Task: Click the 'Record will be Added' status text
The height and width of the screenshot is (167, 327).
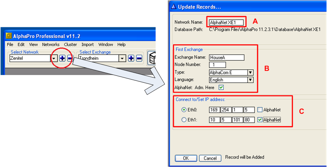Action: 244,157
